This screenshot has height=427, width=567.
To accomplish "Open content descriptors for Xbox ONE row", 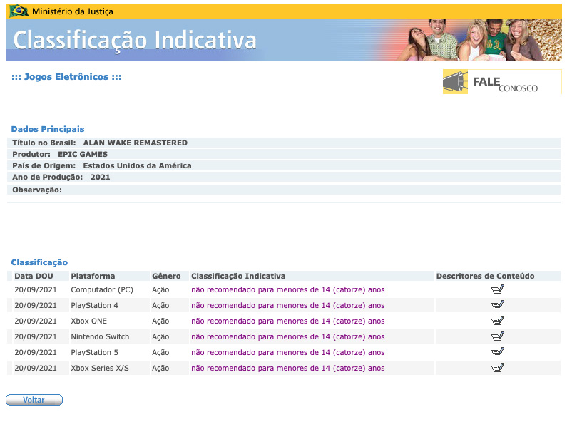I will pos(498,321).
